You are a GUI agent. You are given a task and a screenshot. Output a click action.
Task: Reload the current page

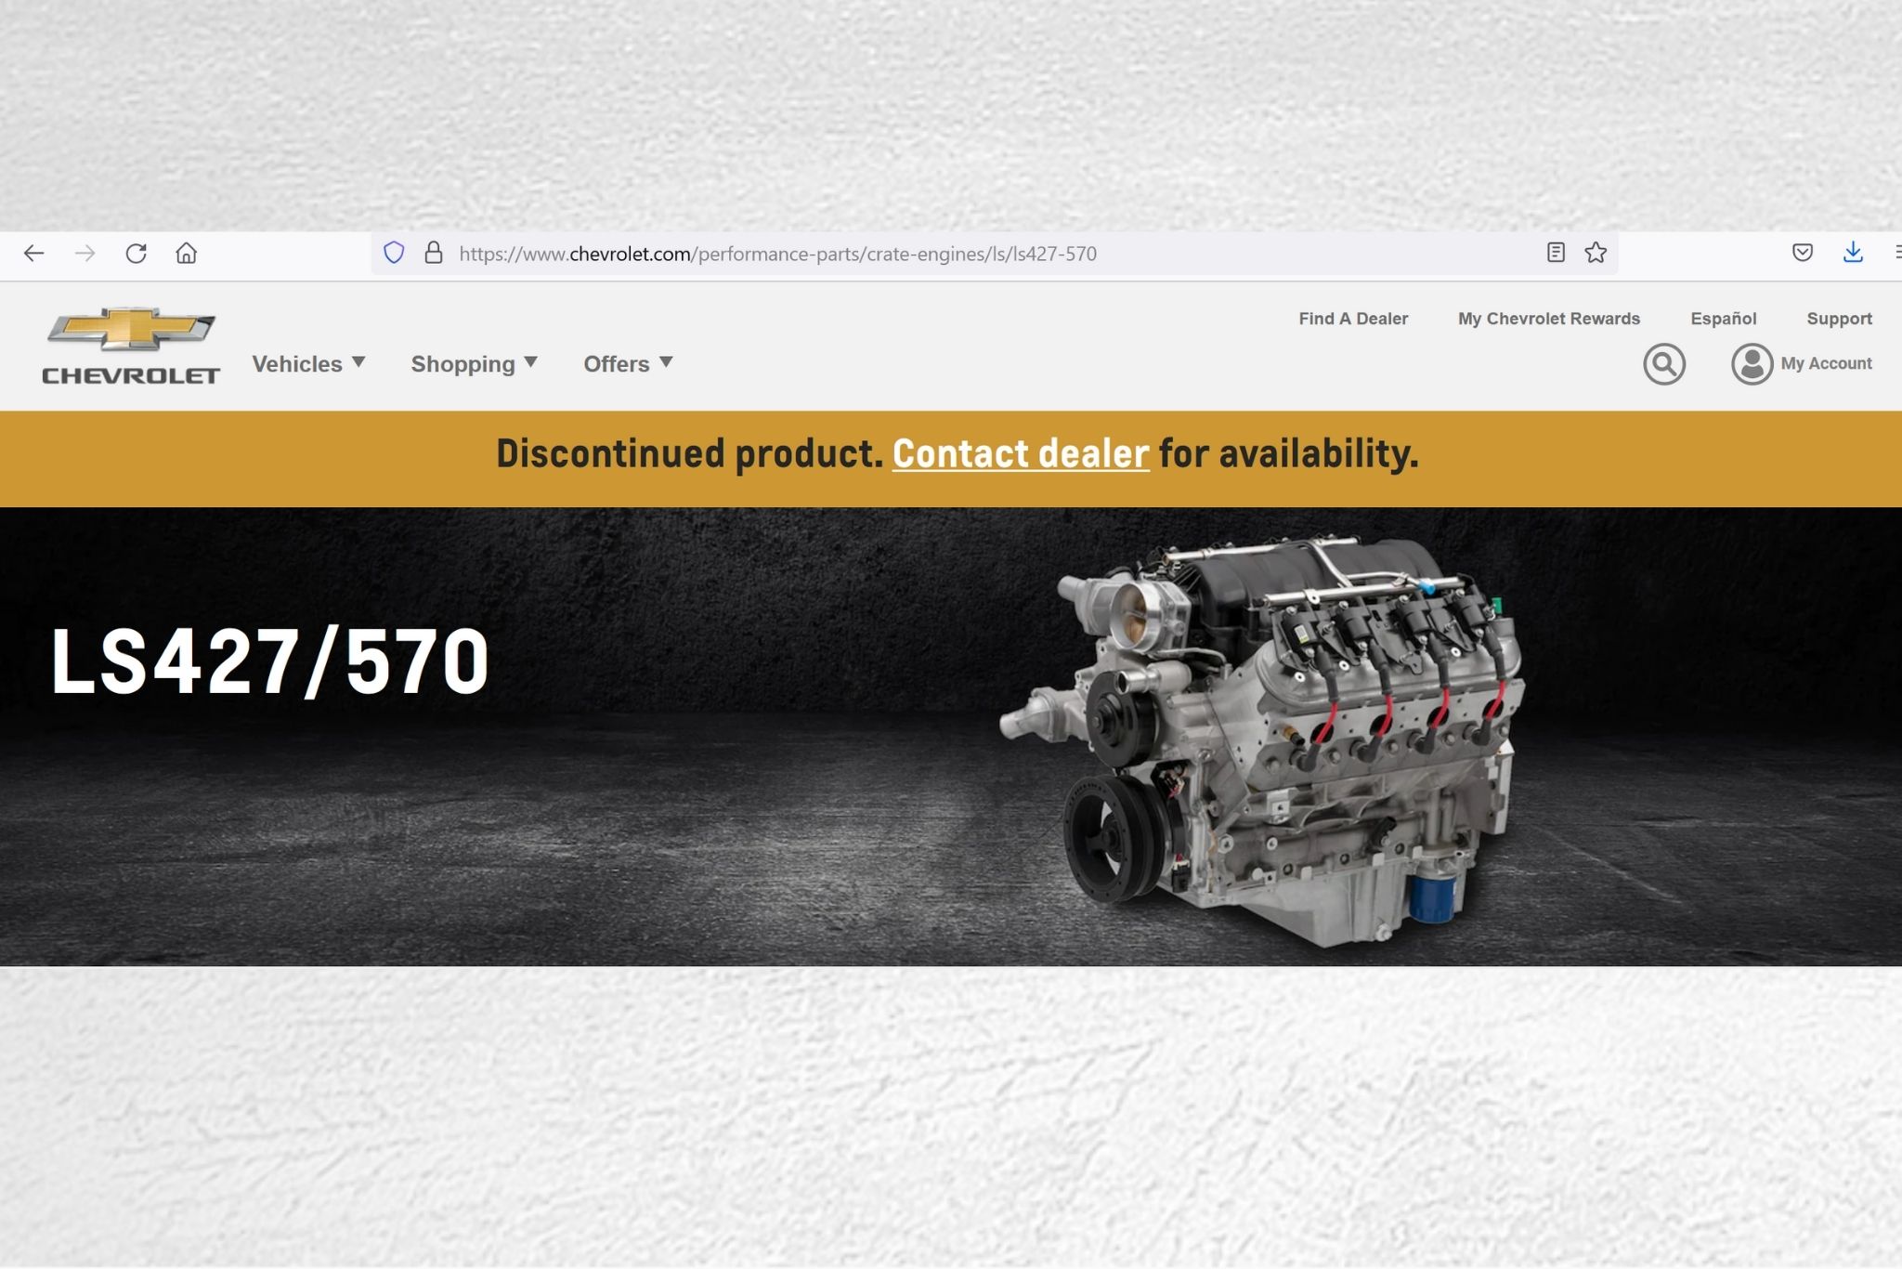pos(136,254)
